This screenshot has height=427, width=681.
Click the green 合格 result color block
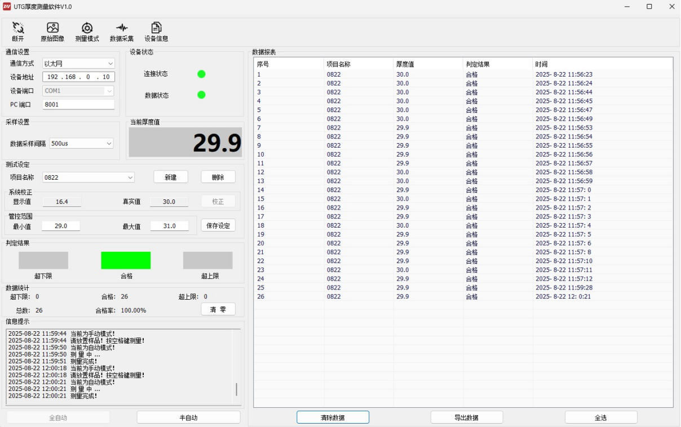[x=126, y=260]
